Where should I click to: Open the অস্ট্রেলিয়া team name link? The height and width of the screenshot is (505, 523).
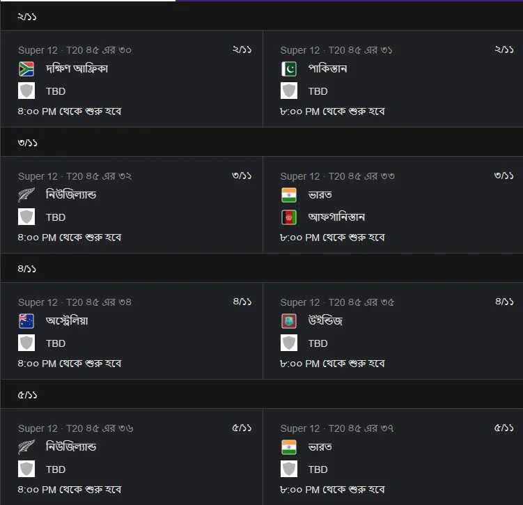[x=67, y=321]
